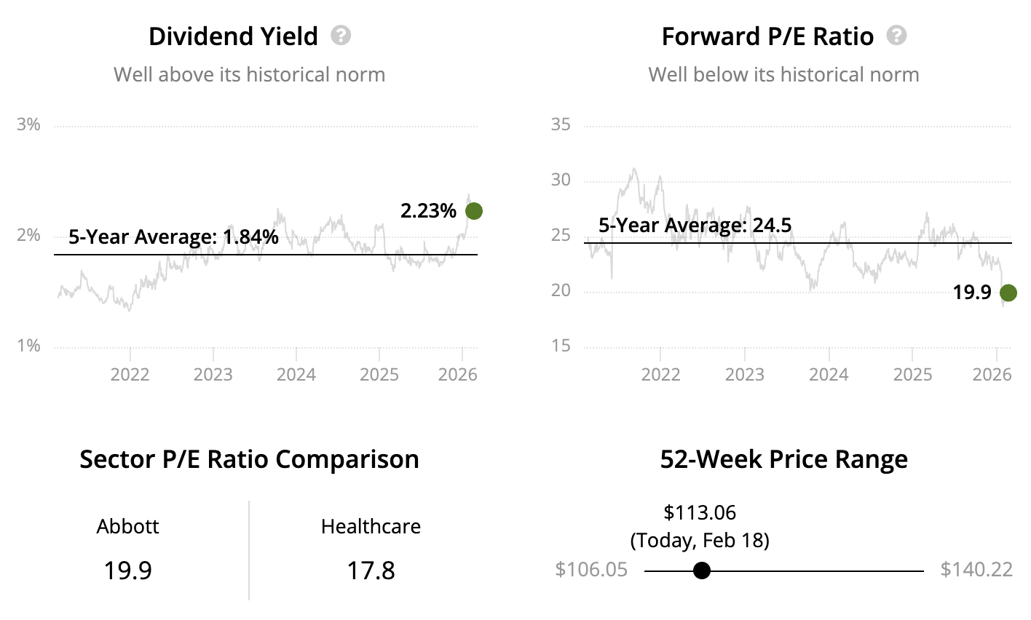Click Abbott's 19.9 sector comparison value
The width and height of the screenshot is (1031, 620).
click(x=127, y=570)
